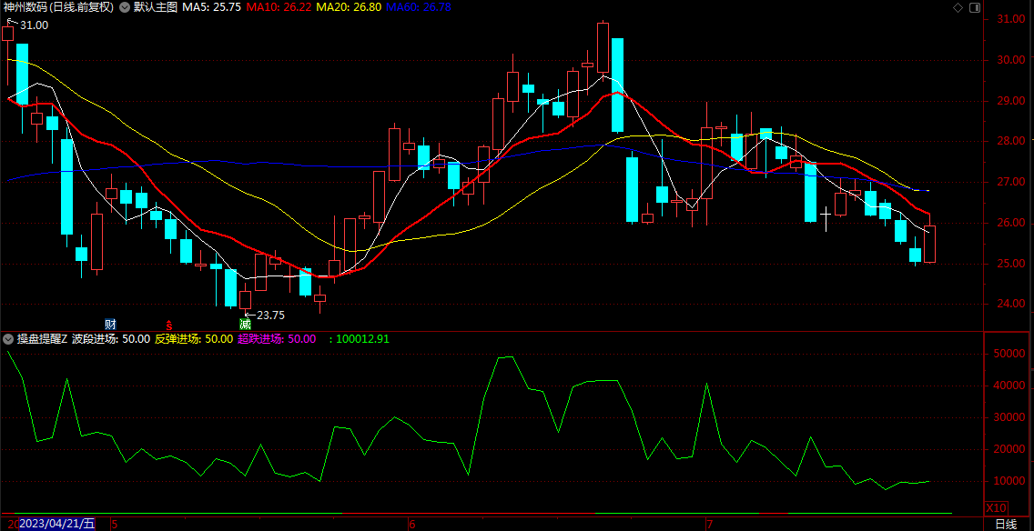This screenshot has height=531, width=1034.
Task: Click the 50000 indicator axis label
Action: click(1007, 354)
